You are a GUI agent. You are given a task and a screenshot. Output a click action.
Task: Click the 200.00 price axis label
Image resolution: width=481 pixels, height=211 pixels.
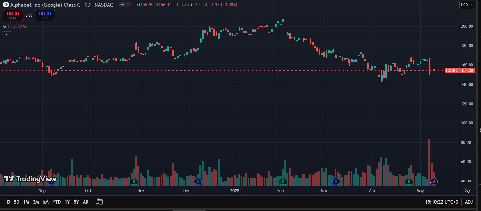pyautogui.click(x=467, y=26)
